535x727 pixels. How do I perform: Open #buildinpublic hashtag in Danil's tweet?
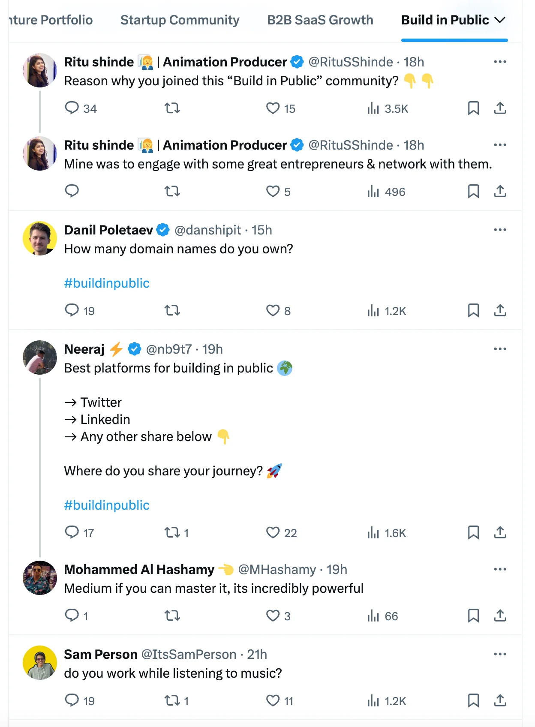[107, 283]
